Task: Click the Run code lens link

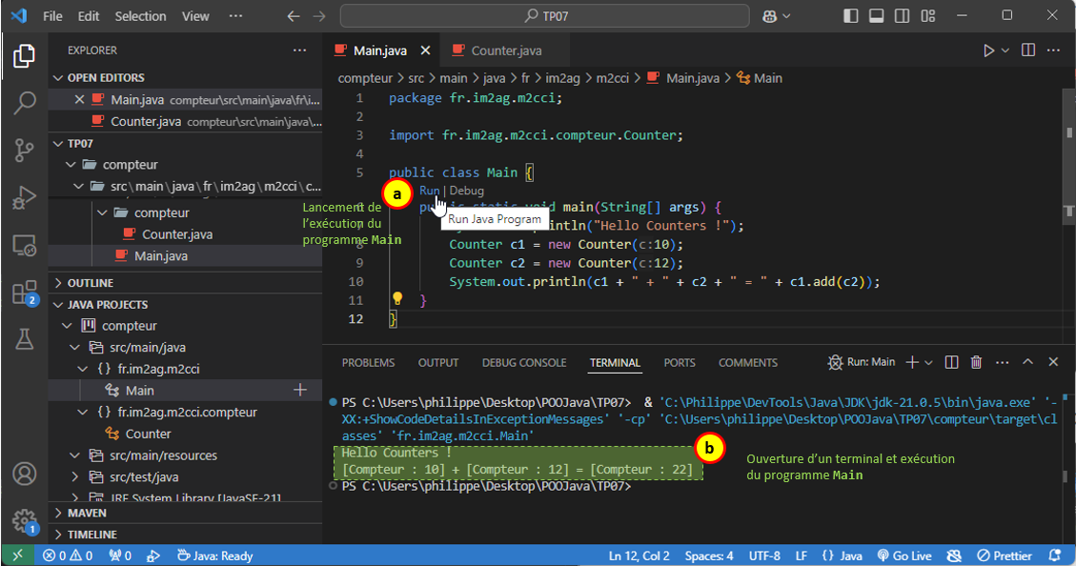Action: [x=429, y=191]
